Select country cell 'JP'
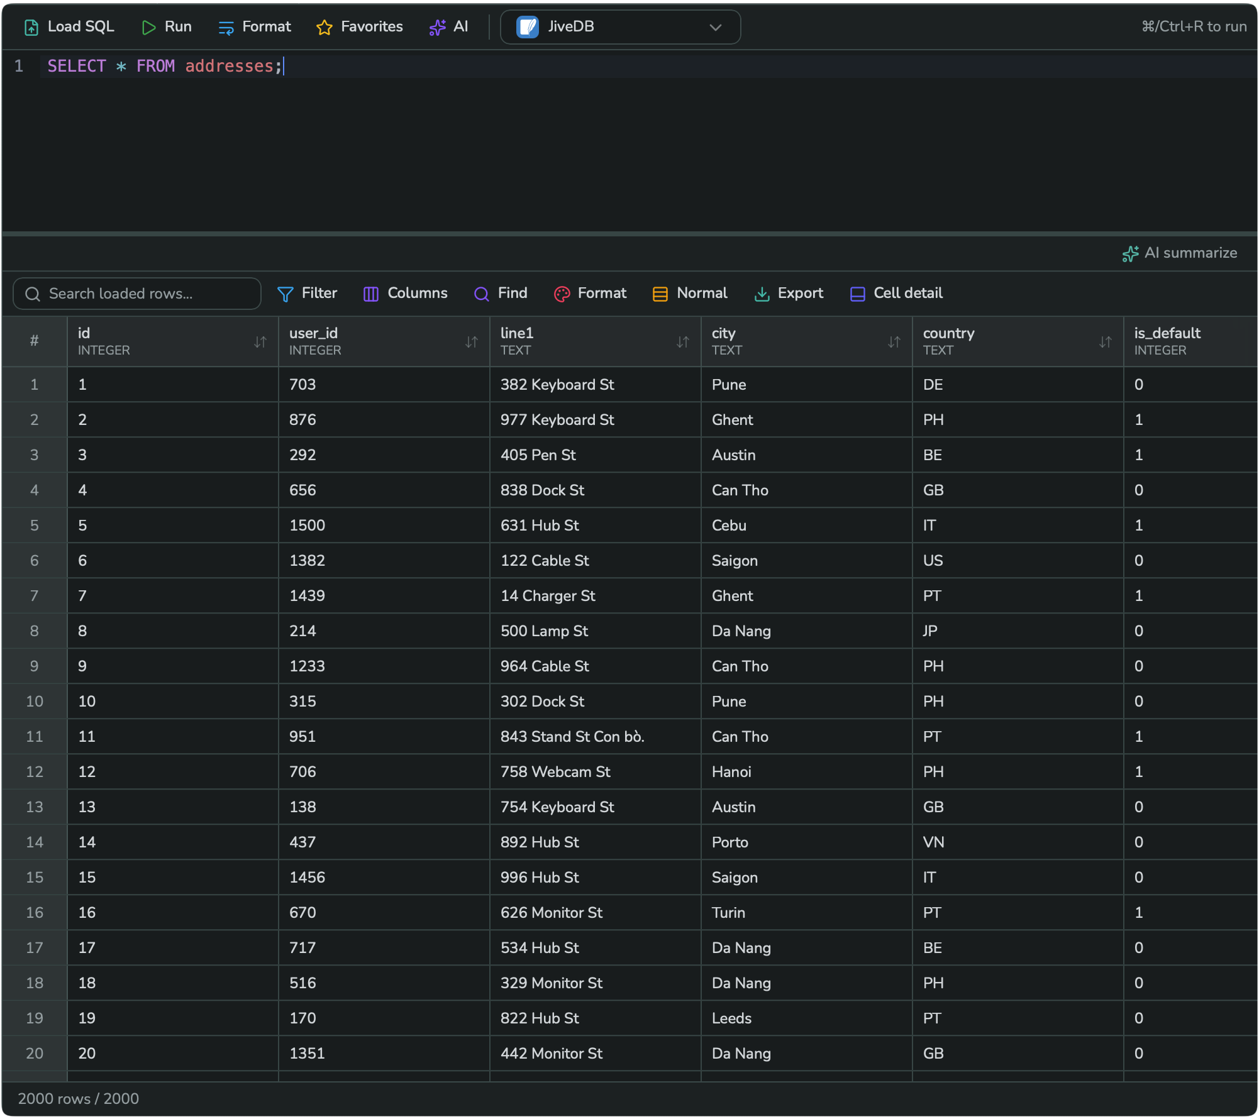Screen dimensions: 1259x1119 pyautogui.click(x=1018, y=631)
